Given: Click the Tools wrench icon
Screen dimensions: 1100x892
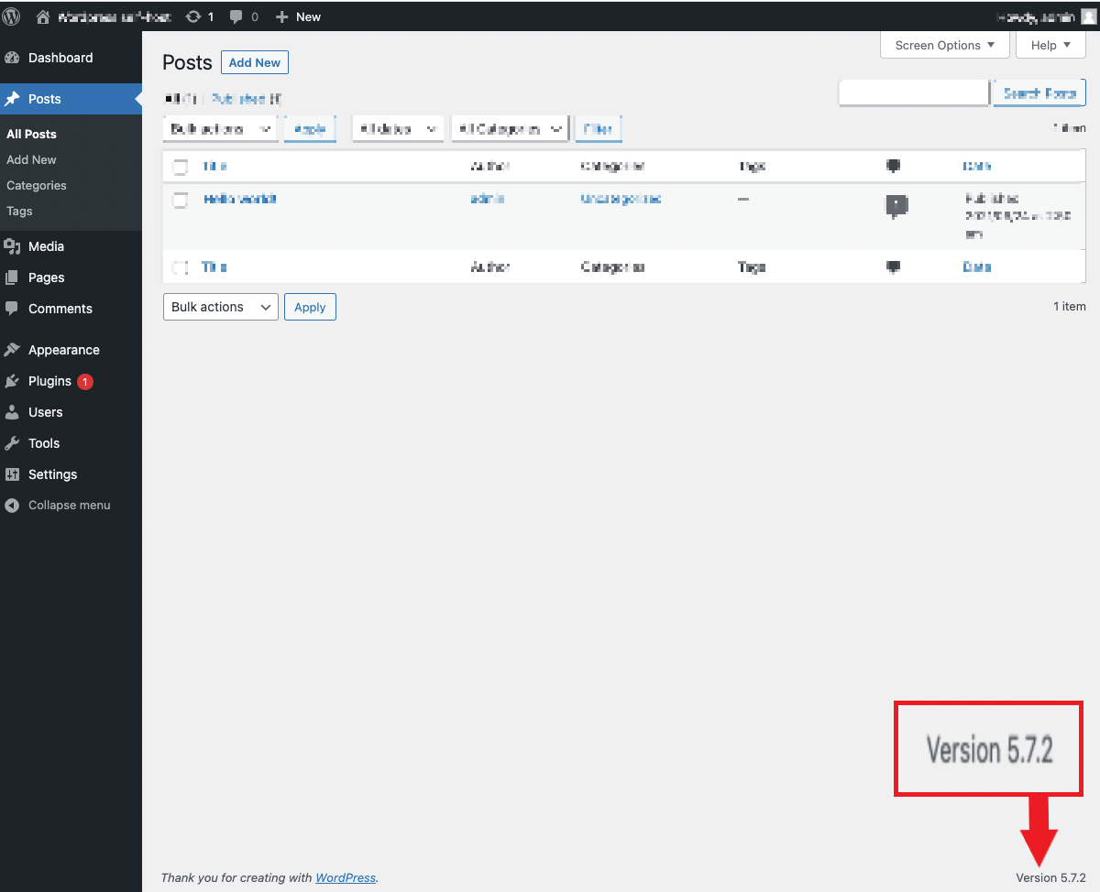Looking at the screenshot, I should click(x=12, y=443).
